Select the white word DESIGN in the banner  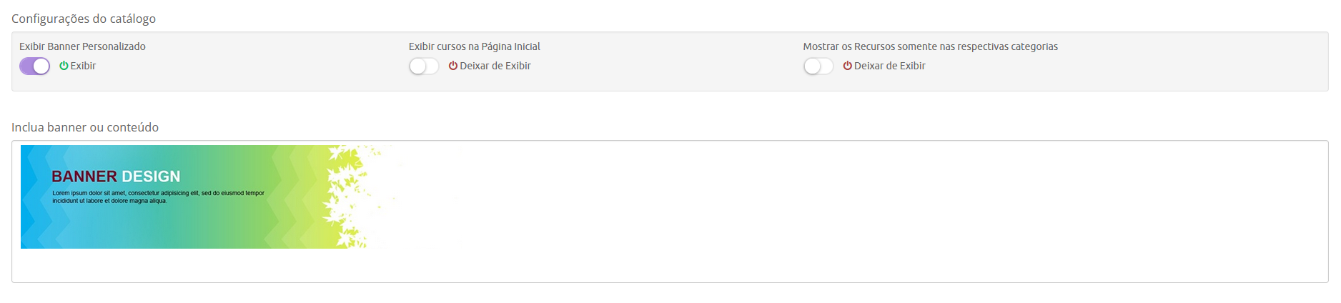151,177
